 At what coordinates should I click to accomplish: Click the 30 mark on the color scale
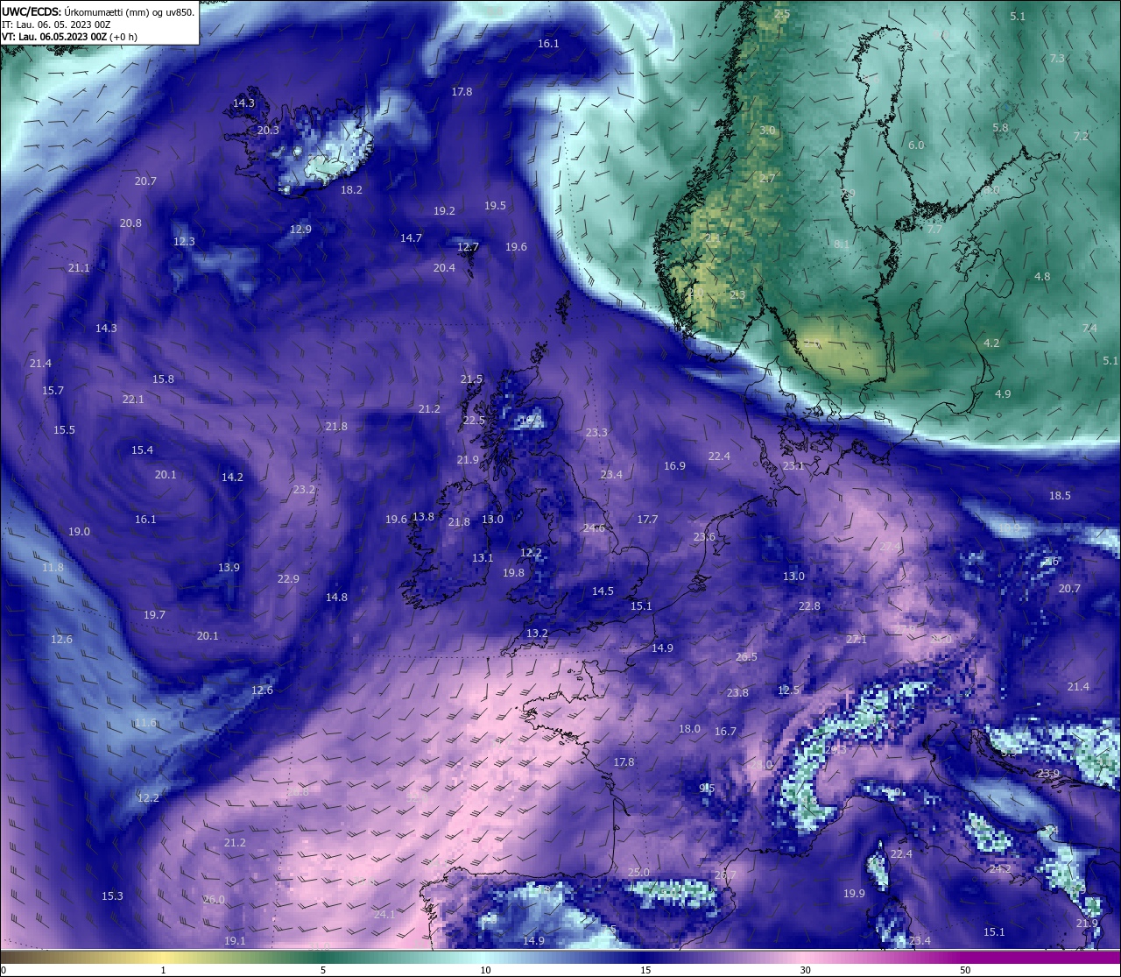coord(805,970)
